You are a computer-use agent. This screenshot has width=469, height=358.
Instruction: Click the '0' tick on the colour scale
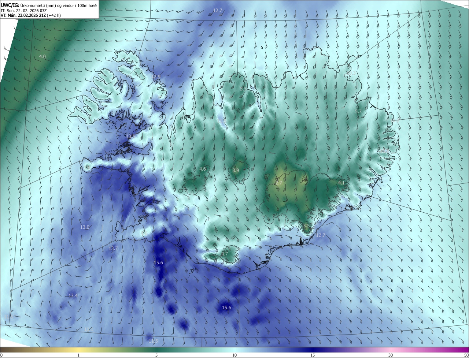1,355
